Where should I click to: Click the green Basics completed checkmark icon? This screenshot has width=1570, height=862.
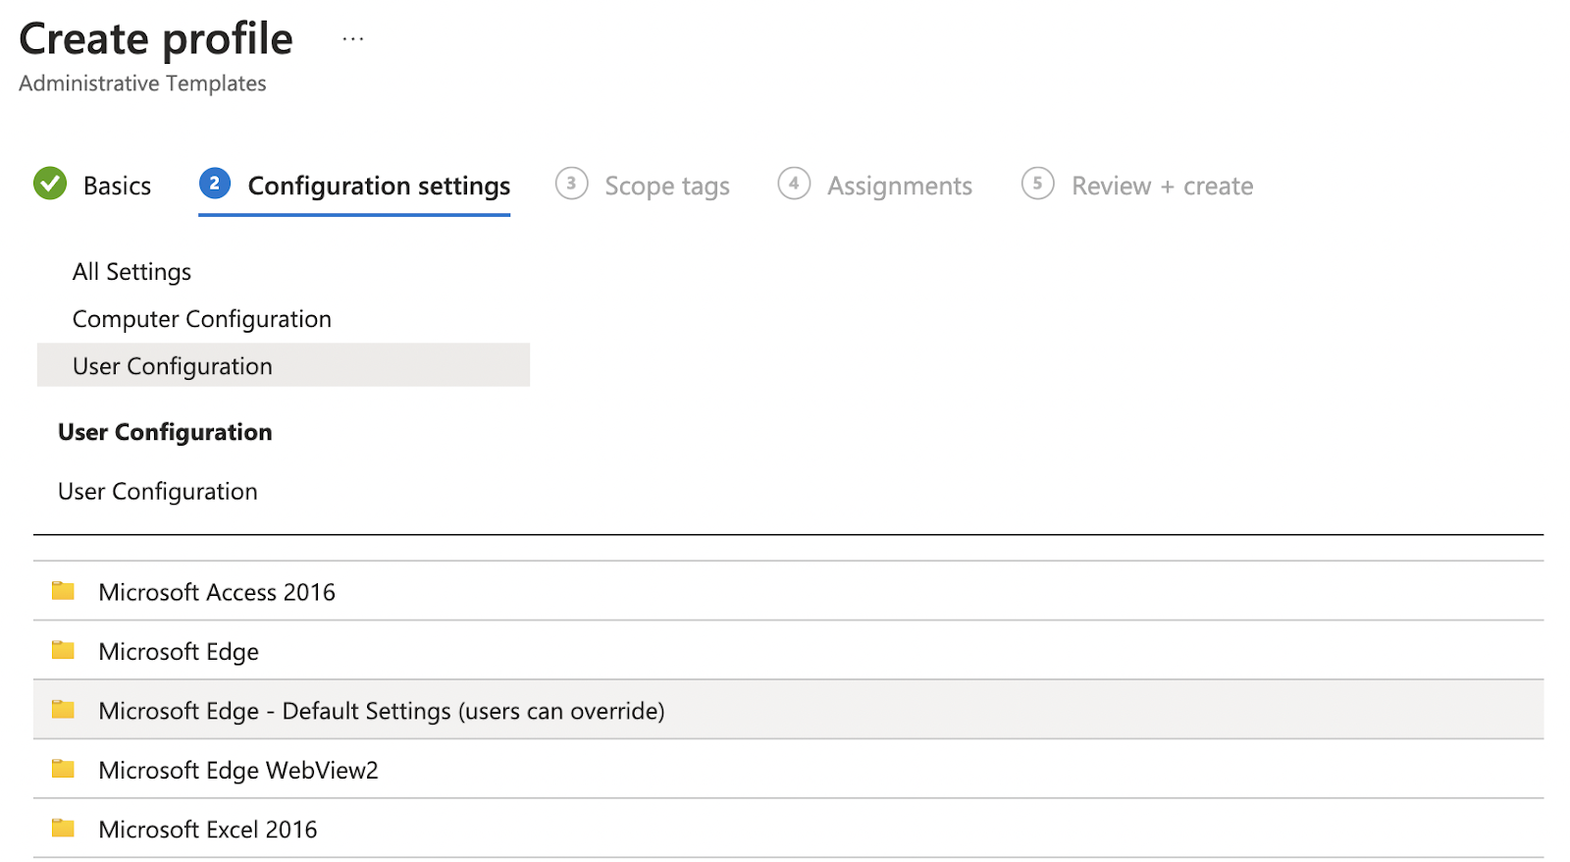point(50,184)
